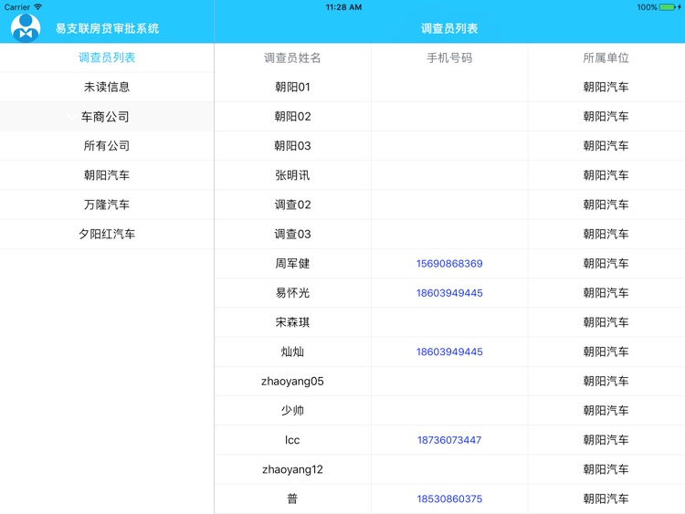The image size is (685, 514).
Task: Call 周军健's phone number 15690868369
Action: (x=449, y=263)
